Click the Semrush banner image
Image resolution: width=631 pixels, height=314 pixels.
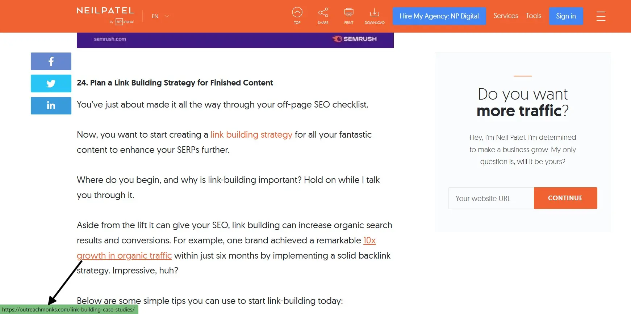point(235,40)
